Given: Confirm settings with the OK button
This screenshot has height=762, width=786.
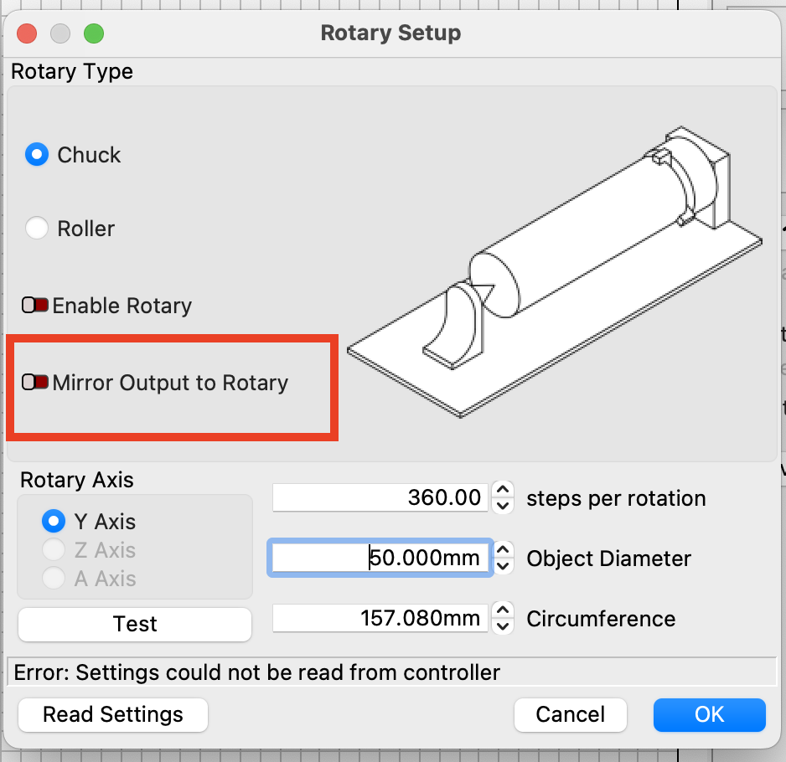Looking at the screenshot, I should (x=709, y=715).
